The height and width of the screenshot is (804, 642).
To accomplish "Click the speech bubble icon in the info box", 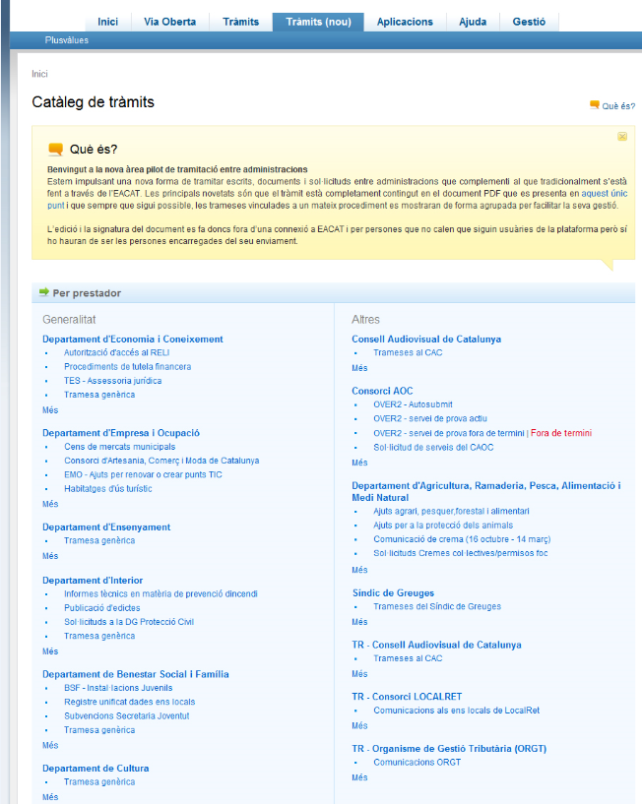I will coord(55,150).
